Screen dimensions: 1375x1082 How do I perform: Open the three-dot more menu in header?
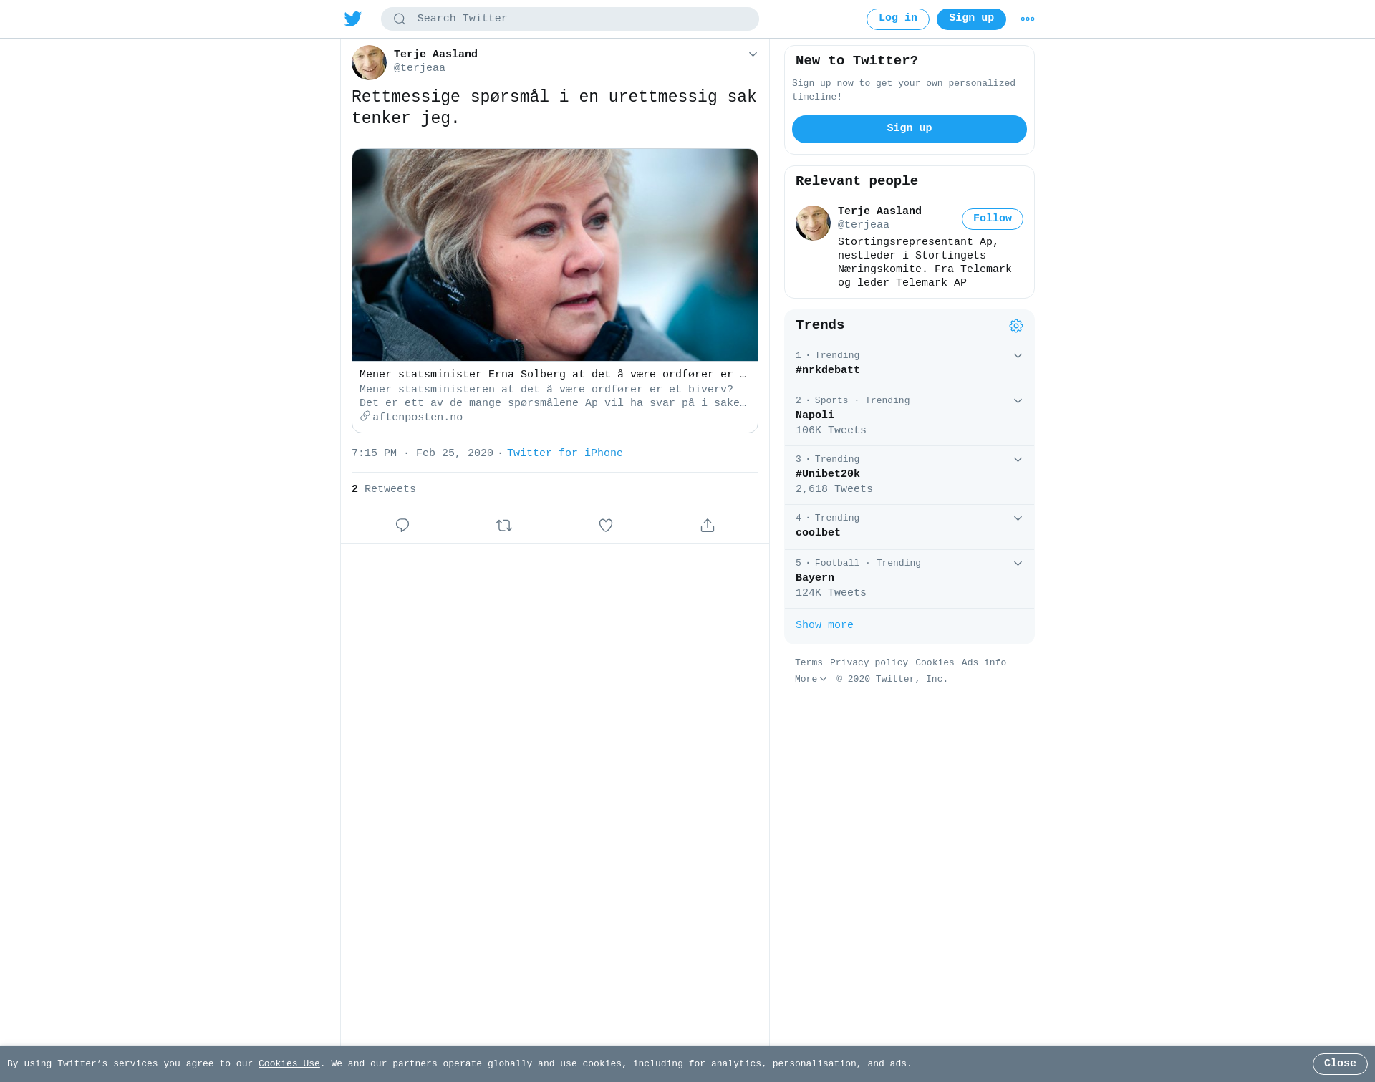[x=1028, y=19]
